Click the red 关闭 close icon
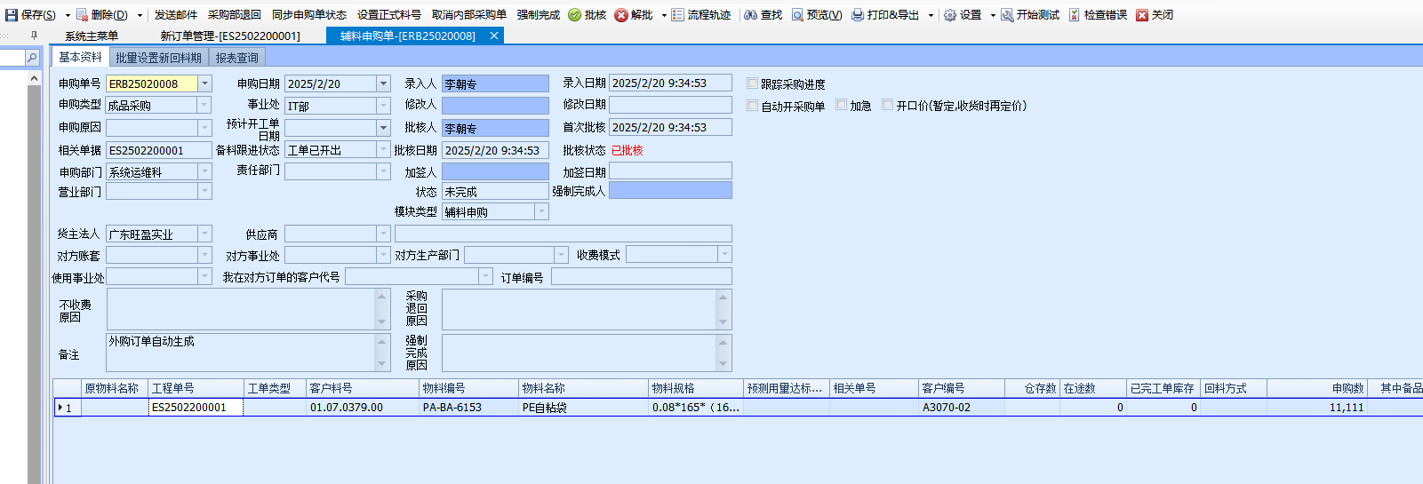 [1142, 15]
